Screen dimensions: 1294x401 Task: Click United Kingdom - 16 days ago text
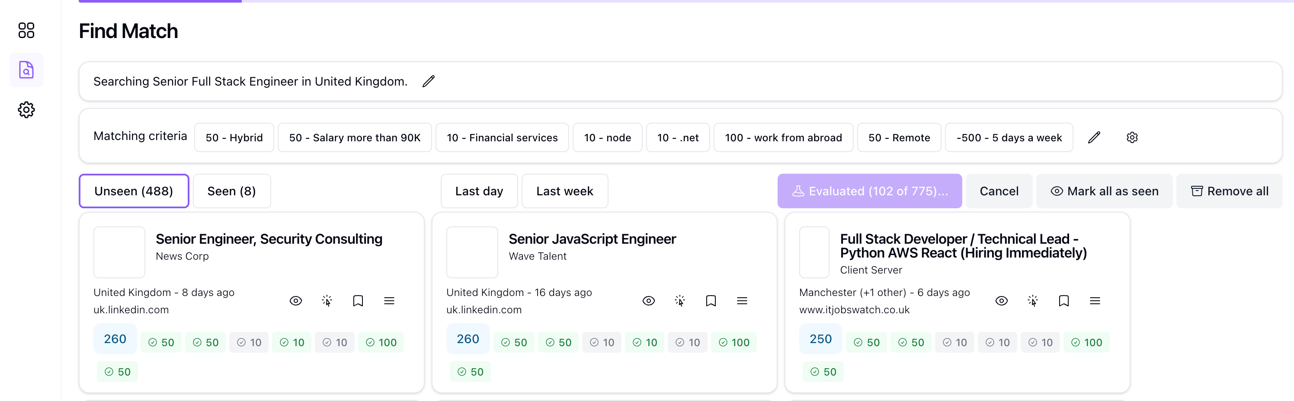click(519, 293)
